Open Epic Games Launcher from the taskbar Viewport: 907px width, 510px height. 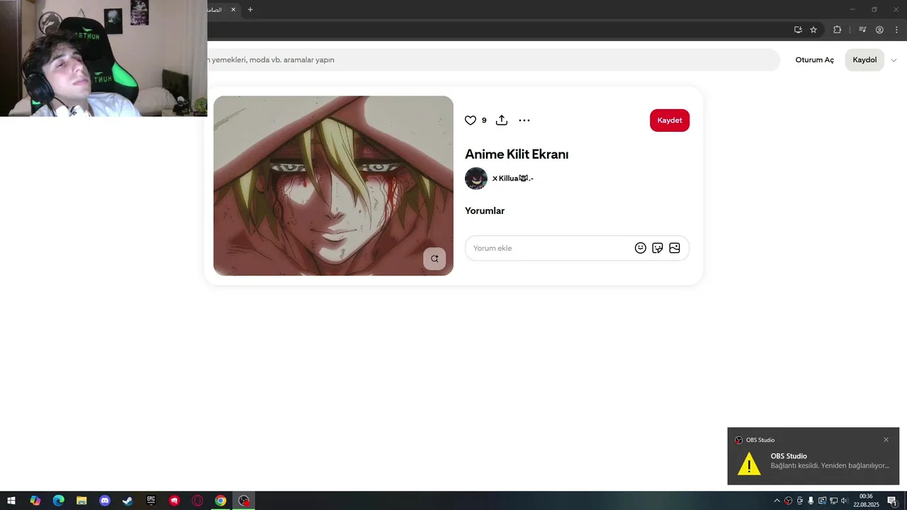click(151, 501)
